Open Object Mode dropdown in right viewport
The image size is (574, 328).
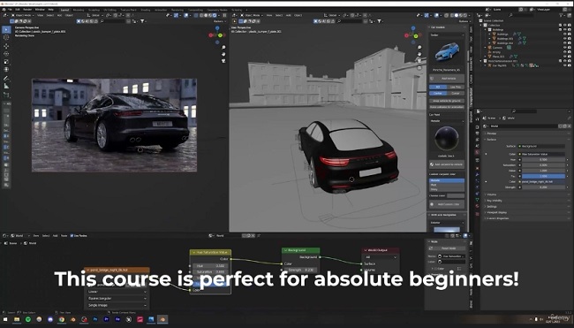click(x=253, y=15)
